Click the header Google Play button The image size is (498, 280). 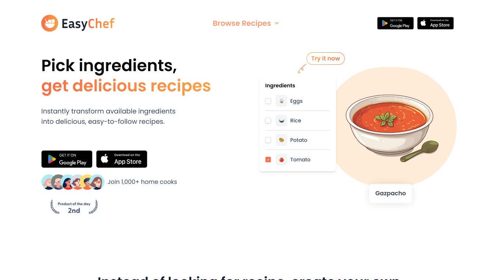395,23
